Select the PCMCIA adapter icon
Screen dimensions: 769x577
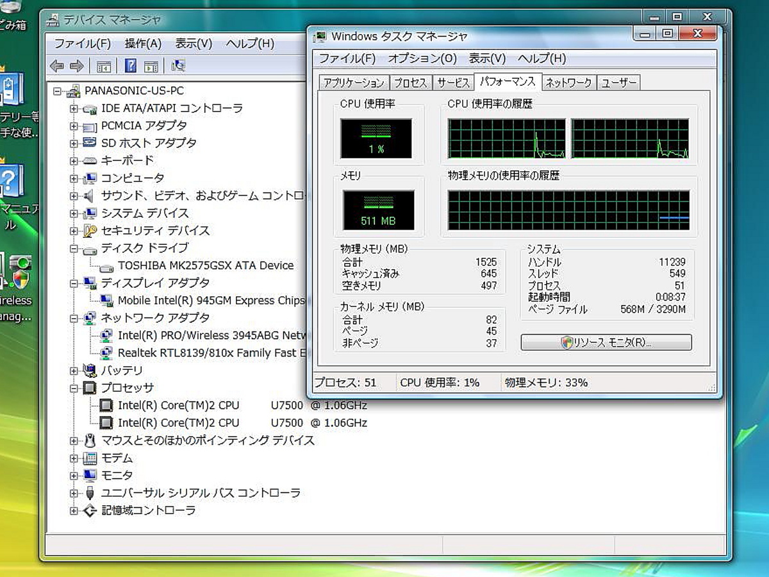pos(90,126)
